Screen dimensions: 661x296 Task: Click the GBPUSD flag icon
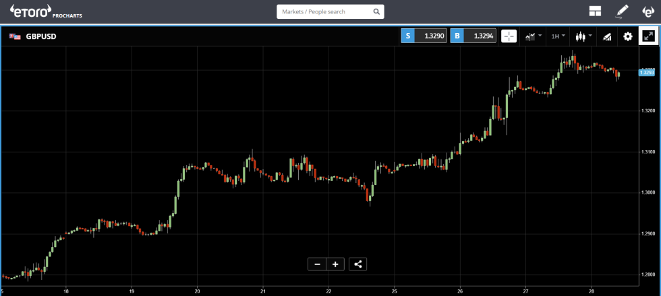(15, 36)
